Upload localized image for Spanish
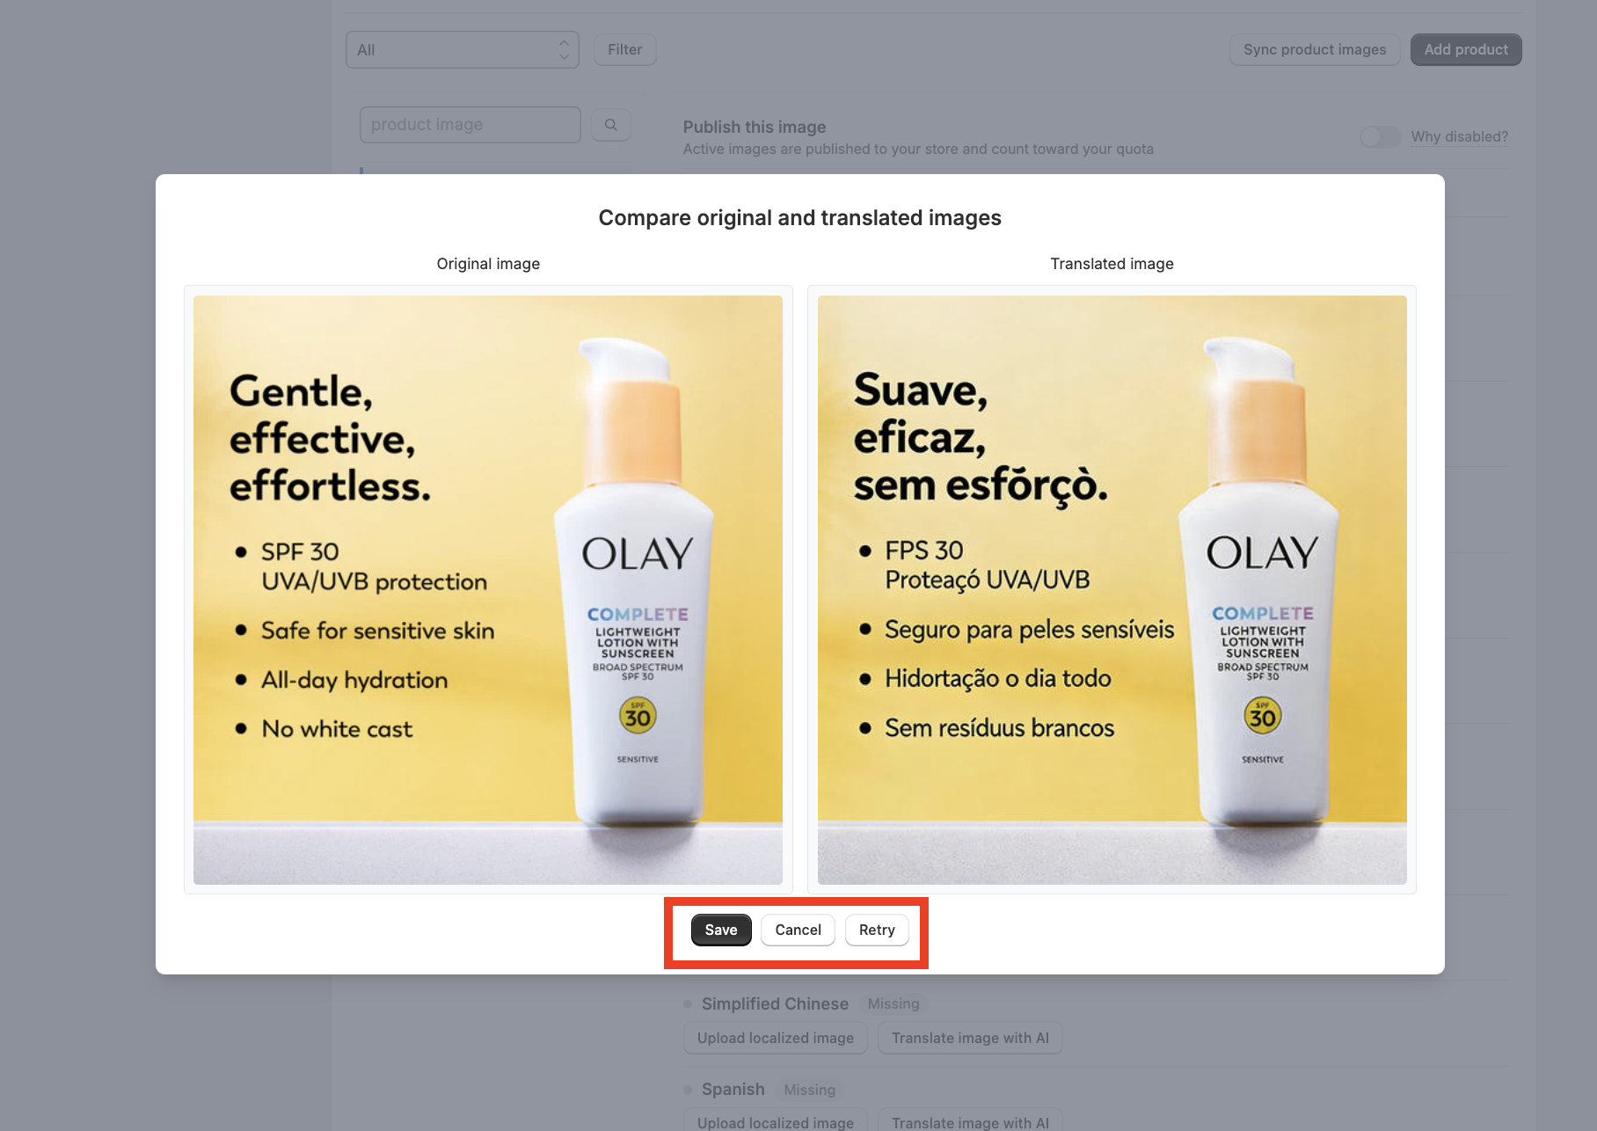The width and height of the screenshot is (1597, 1131). click(776, 1122)
